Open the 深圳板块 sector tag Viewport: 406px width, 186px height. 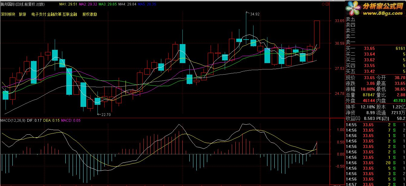pyautogui.click(x=8, y=14)
